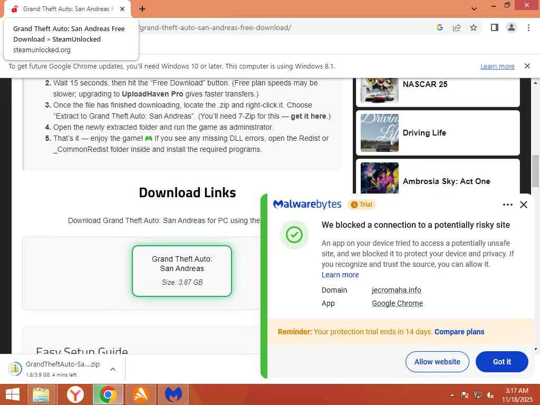Open Learn more link in update notice
This screenshot has height=405, width=540.
point(497,66)
